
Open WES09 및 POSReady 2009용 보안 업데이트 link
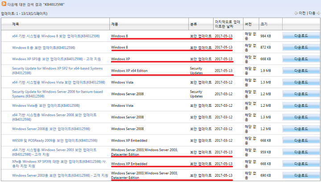[x=55, y=141]
